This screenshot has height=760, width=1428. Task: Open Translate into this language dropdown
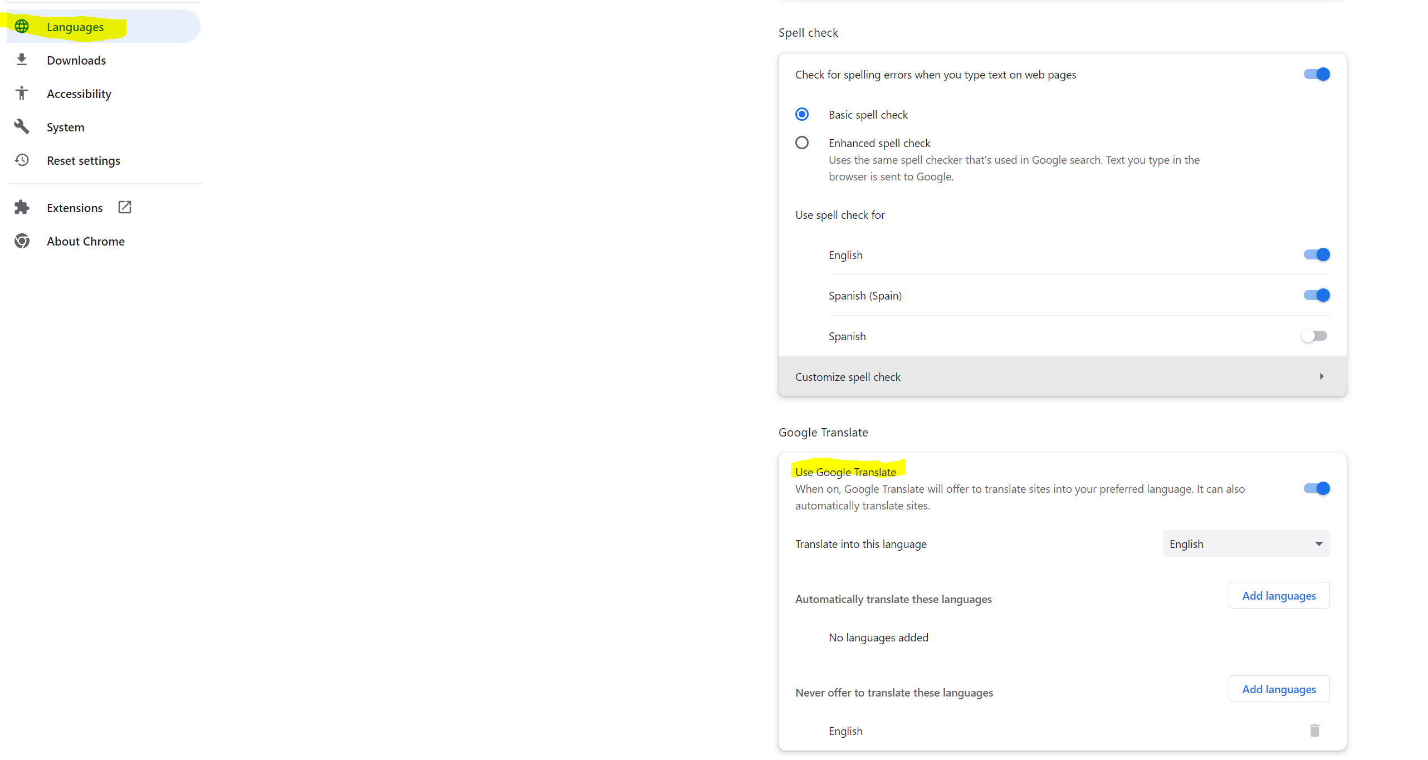[1246, 543]
